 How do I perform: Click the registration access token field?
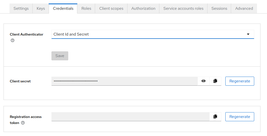coord(130,117)
